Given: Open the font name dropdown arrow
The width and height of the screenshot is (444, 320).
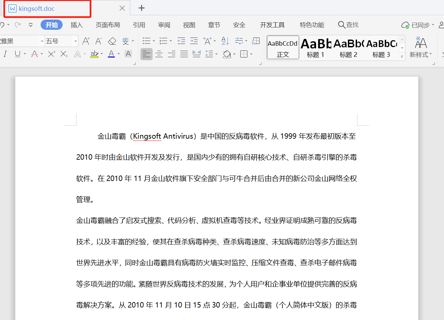Looking at the screenshot, I should click(42, 41).
